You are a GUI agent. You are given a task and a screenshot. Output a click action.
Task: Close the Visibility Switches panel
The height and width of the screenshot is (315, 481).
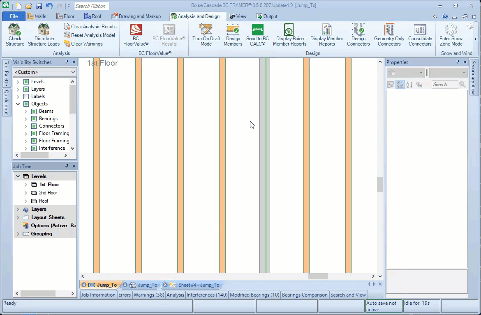tap(74, 62)
